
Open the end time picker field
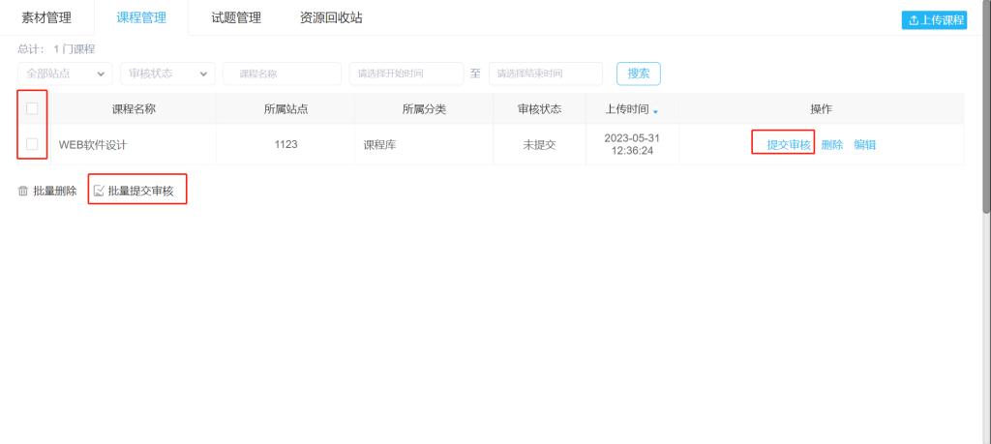pyautogui.click(x=545, y=74)
